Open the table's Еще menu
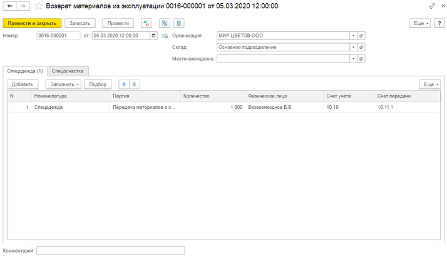Image resolution: width=447 pixels, height=257 pixels. tap(429, 84)
